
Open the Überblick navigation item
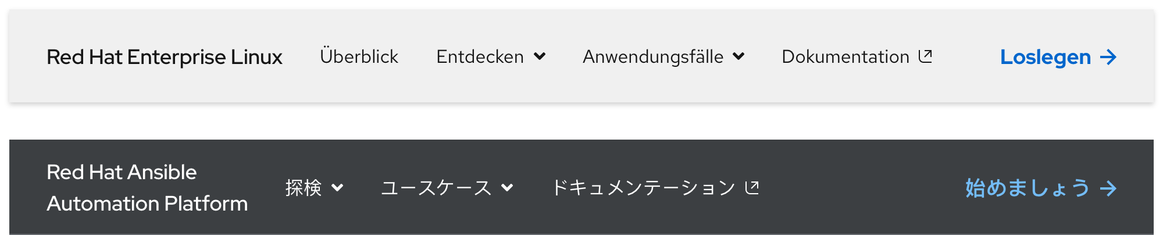[359, 56]
